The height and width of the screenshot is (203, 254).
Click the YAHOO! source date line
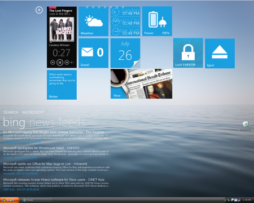pyautogui.click(x=20, y=158)
